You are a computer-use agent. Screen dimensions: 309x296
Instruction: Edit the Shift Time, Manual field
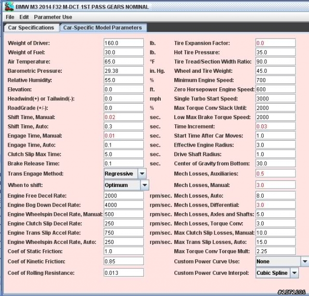124,117
